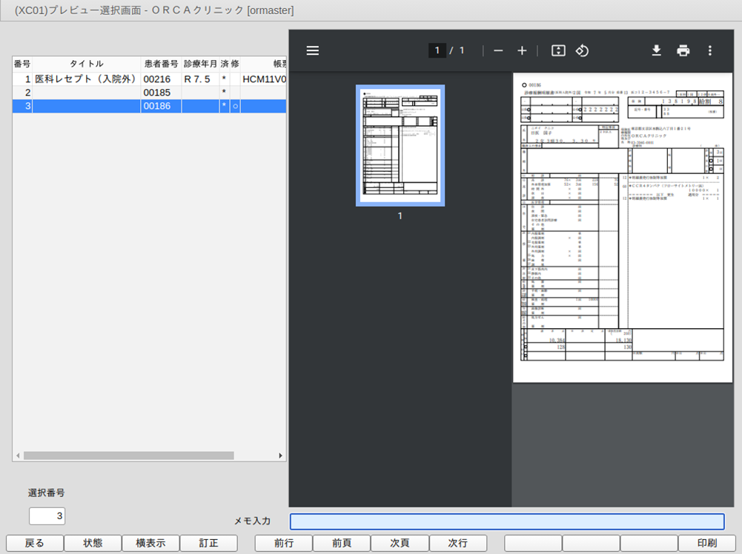
Task: Go to next page with 次頁
Action: click(x=400, y=543)
